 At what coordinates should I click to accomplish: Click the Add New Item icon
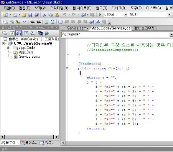coord(15,15)
